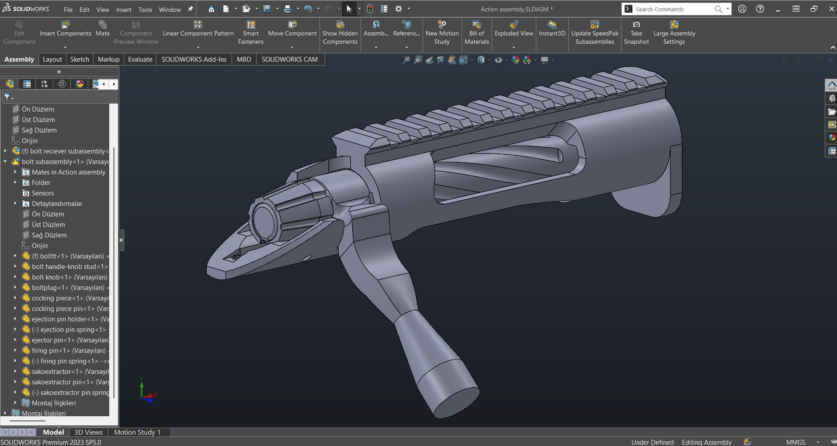Screen dimensions: 837x446
Task: Open the Motion Study 1 tab
Action: [137, 432]
